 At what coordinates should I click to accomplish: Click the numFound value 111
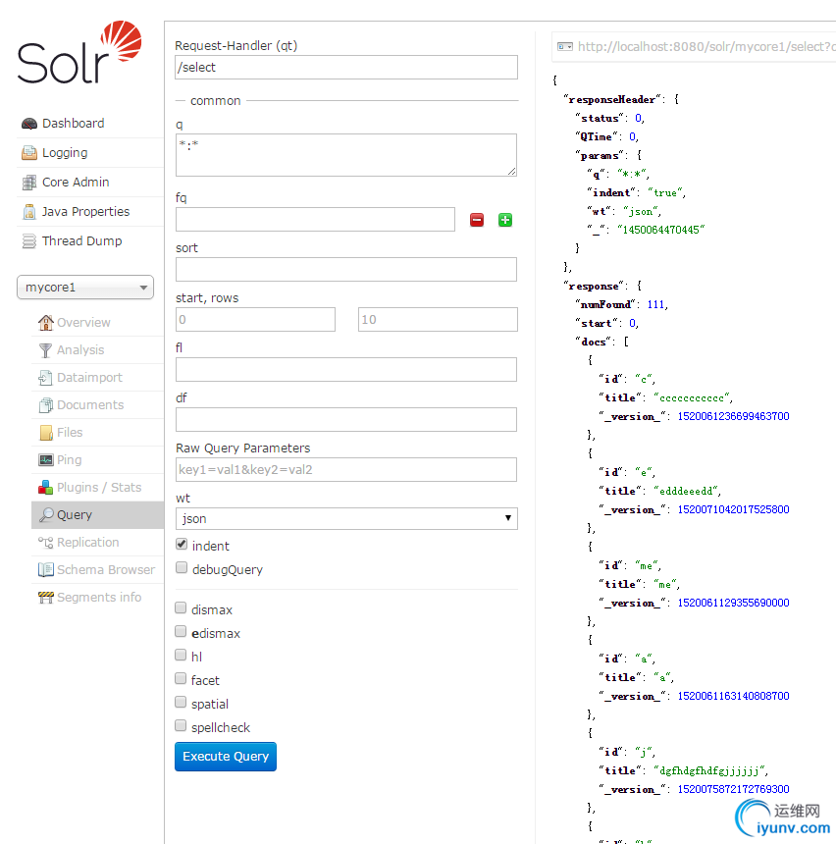(x=655, y=304)
